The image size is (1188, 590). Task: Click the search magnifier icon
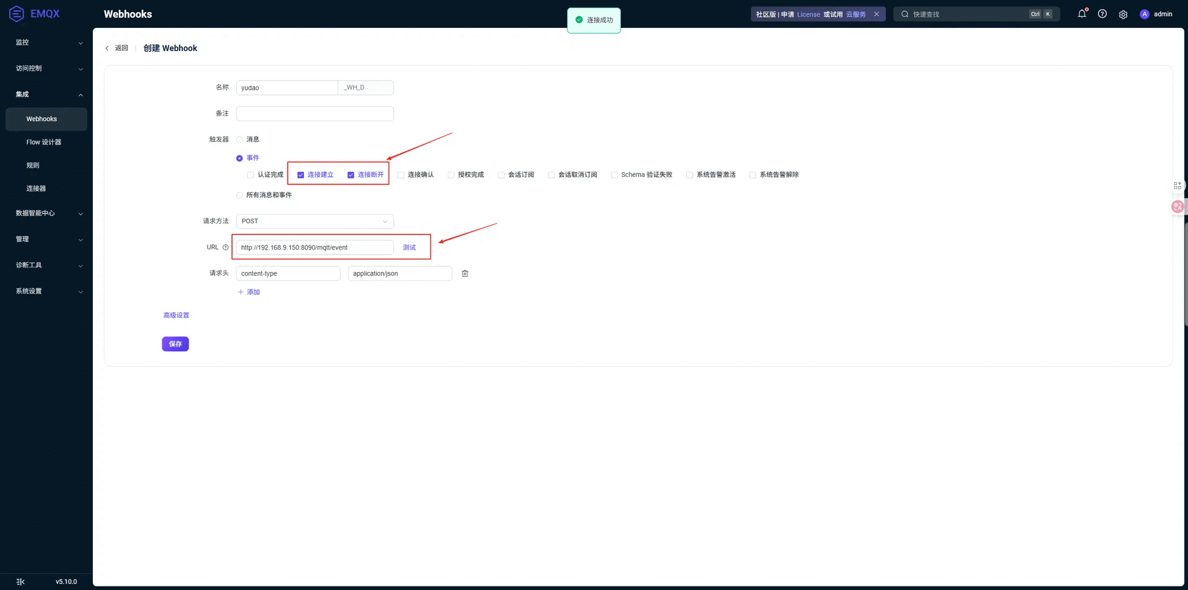point(904,13)
